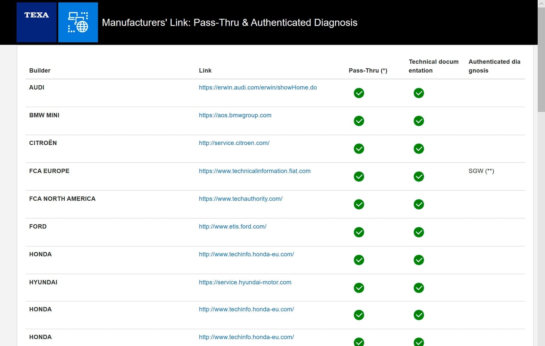Image resolution: width=545 pixels, height=346 pixels.
Task: Click the Manufacturers' Link page title
Action: pyautogui.click(x=230, y=22)
